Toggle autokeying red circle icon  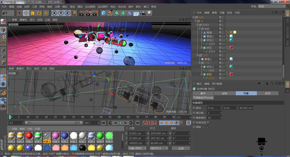pyautogui.click(x=149, y=123)
